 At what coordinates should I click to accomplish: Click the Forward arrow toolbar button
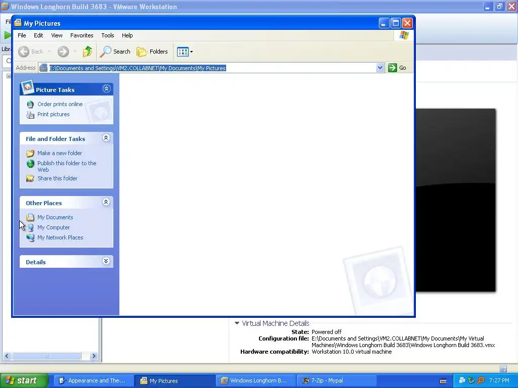pyautogui.click(x=63, y=52)
